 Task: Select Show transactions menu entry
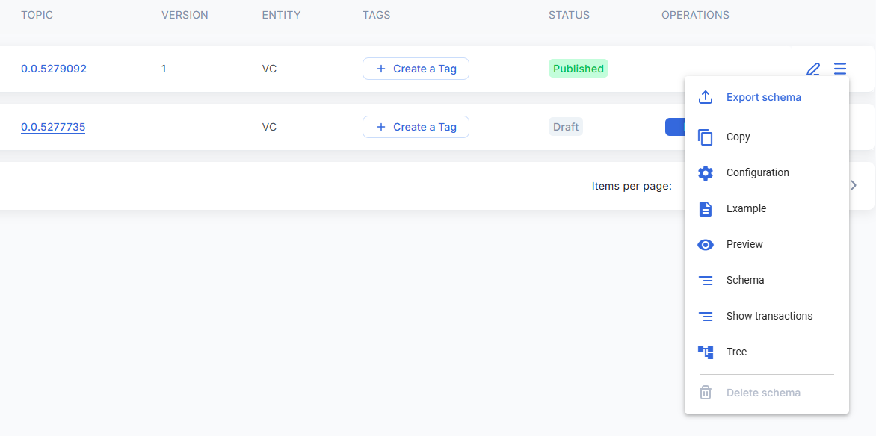coord(769,317)
